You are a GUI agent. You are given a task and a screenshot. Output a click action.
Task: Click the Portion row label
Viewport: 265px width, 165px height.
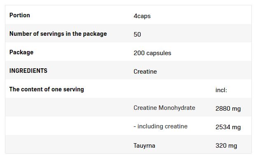tap(20, 15)
